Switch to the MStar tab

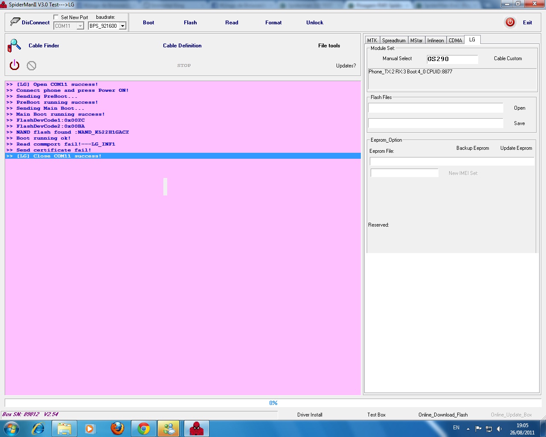416,41
